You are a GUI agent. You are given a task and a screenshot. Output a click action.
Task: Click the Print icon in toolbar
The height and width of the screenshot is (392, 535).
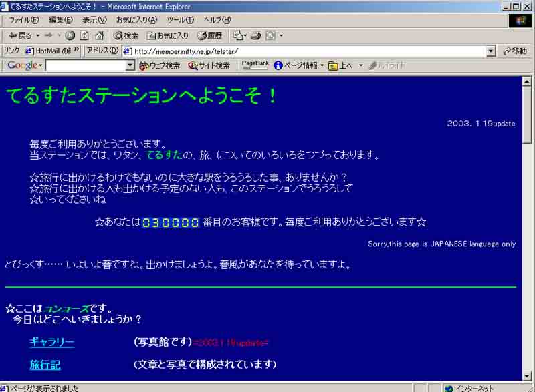[255, 35]
